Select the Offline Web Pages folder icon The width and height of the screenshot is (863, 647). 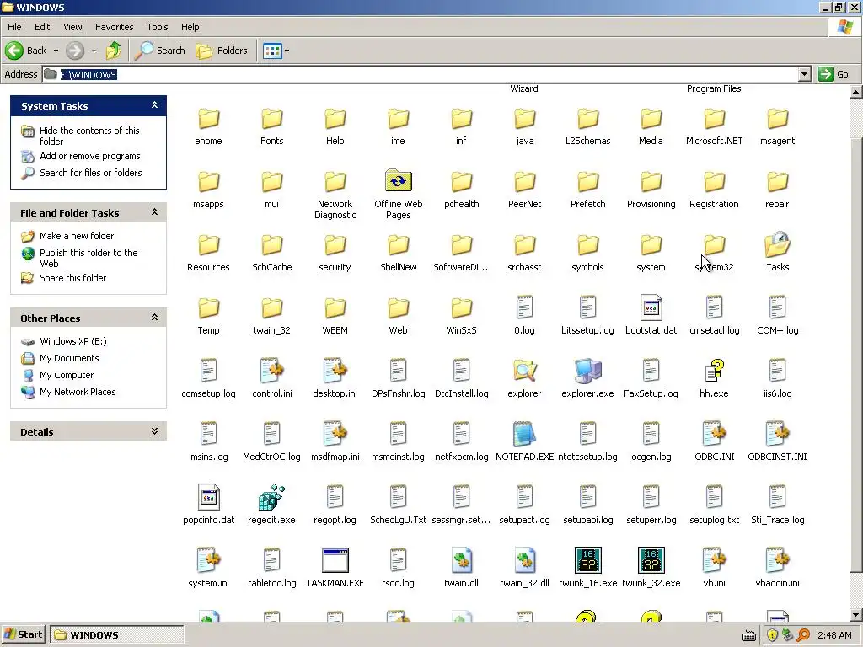coord(399,180)
